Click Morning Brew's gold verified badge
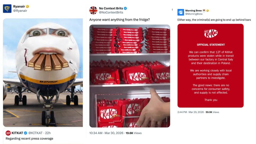 [x=207, y=11]
